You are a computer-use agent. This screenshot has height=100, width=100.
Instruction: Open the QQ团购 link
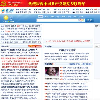click(x=23, y=42)
